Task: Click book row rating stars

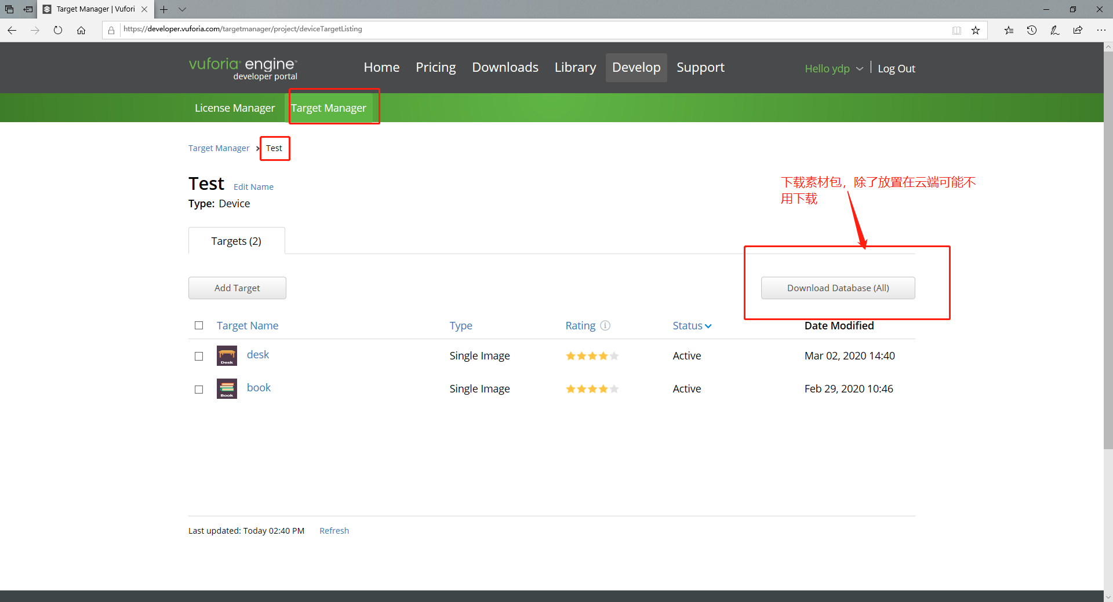Action: pyautogui.click(x=592, y=389)
